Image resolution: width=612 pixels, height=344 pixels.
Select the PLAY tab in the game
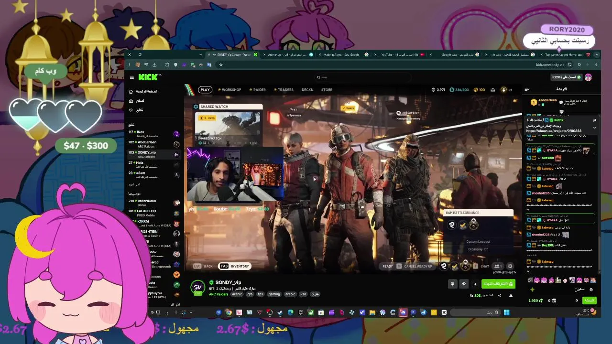point(205,90)
